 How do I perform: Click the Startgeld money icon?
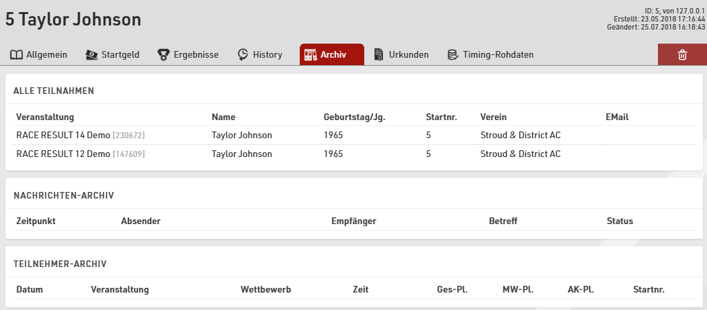coord(91,55)
